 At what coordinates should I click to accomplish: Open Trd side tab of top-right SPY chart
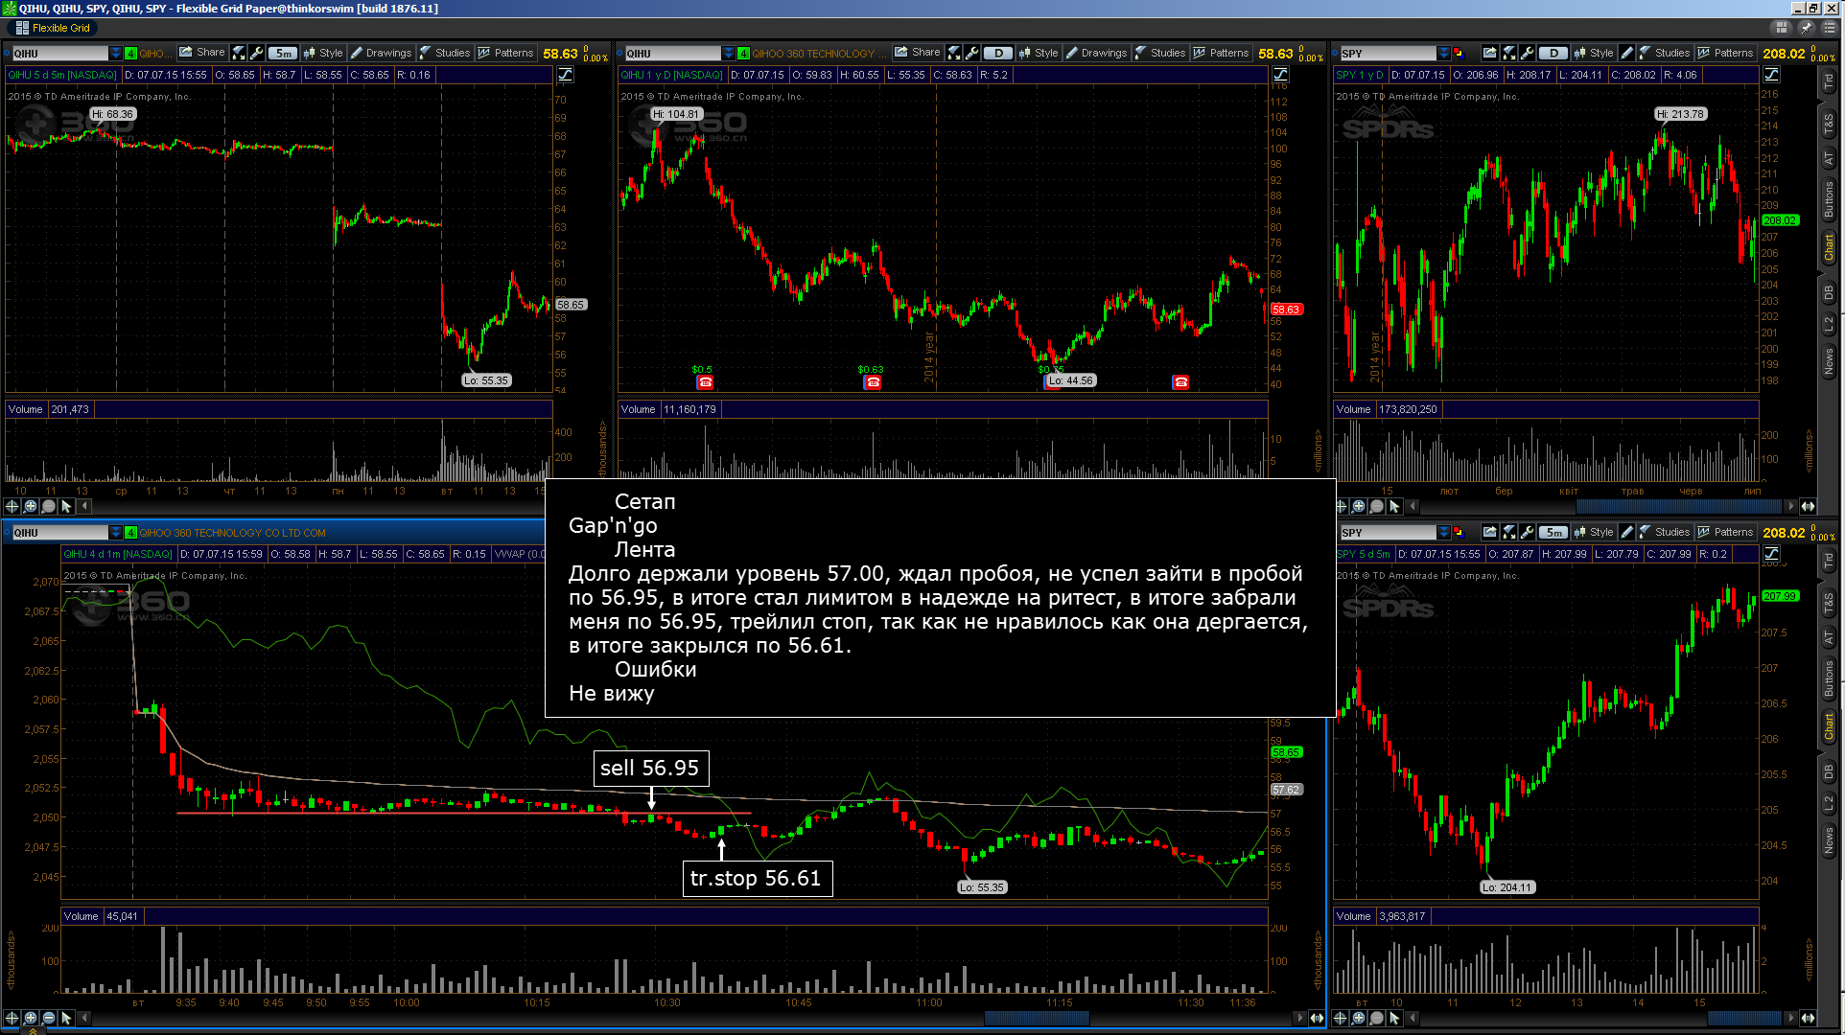pyautogui.click(x=1829, y=82)
